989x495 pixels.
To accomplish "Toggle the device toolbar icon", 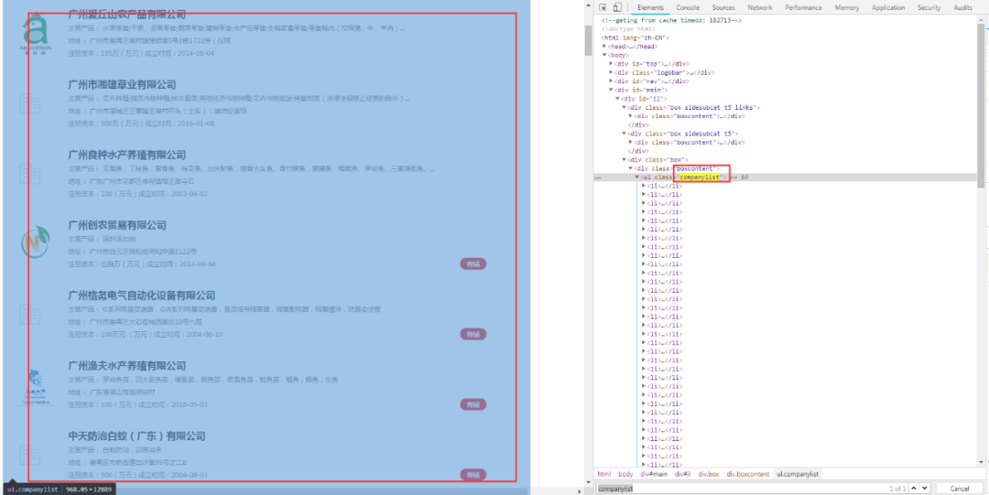I will 617,7.
